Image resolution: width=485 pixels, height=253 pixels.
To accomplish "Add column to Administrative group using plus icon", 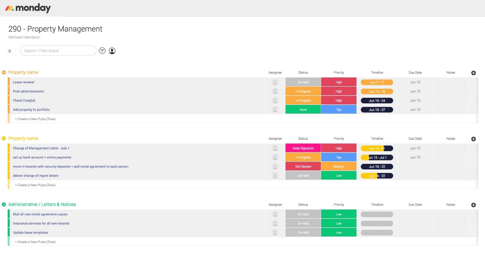I will pyautogui.click(x=473, y=205).
